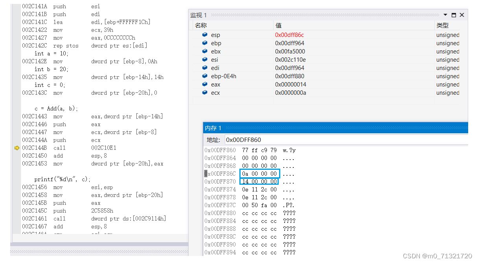The width and height of the screenshot is (478, 263).
Task: Click memory address 0x00DFF86C row label
Action: 220,174
